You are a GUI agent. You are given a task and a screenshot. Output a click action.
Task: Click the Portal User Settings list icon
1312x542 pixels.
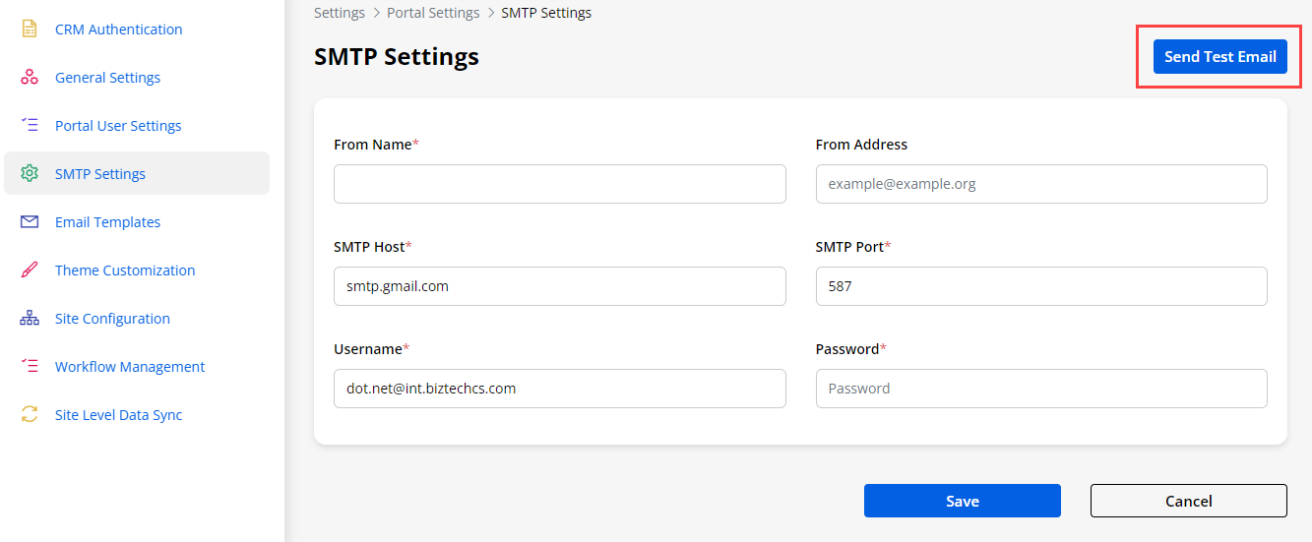(30, 126)
